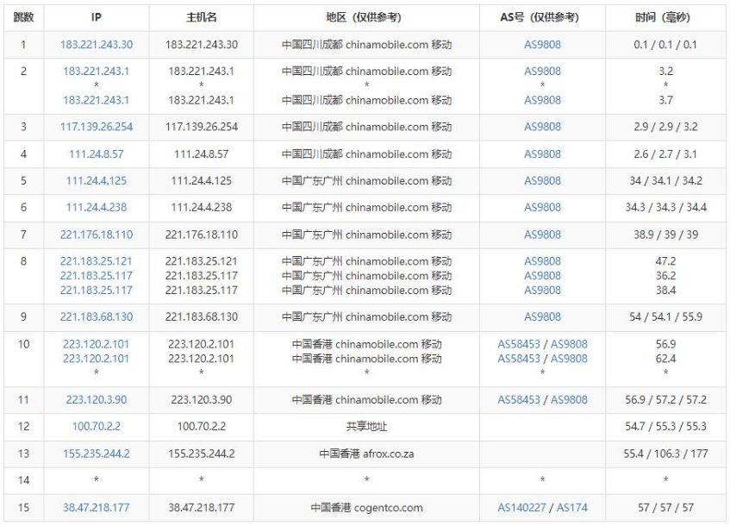
Task: Click the AS140227 link
Action: coord(522,508)
